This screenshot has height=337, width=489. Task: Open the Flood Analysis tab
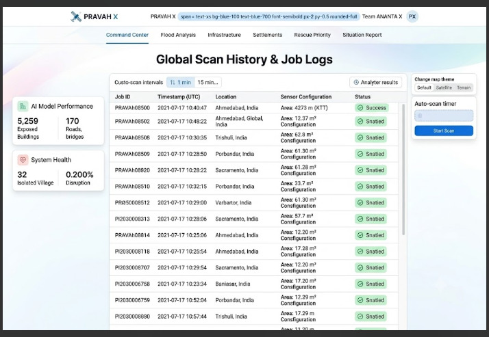[178, 35]
